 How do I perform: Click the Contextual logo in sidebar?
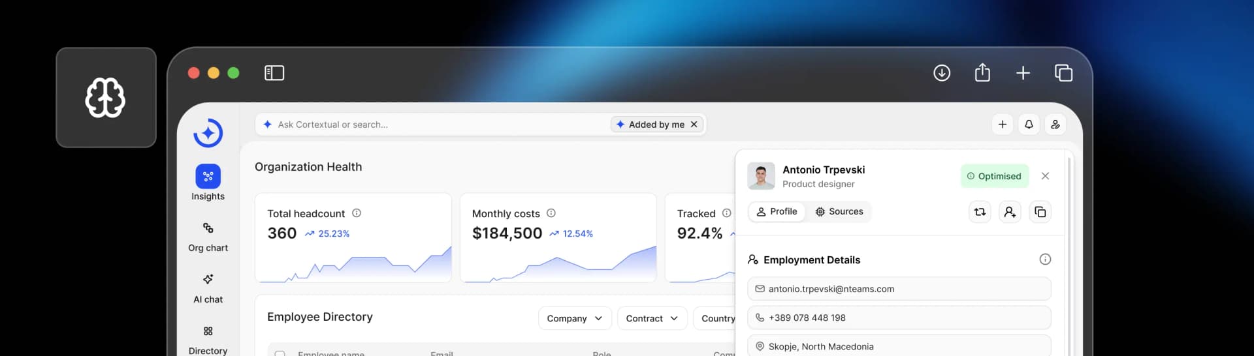pos(208,133)
